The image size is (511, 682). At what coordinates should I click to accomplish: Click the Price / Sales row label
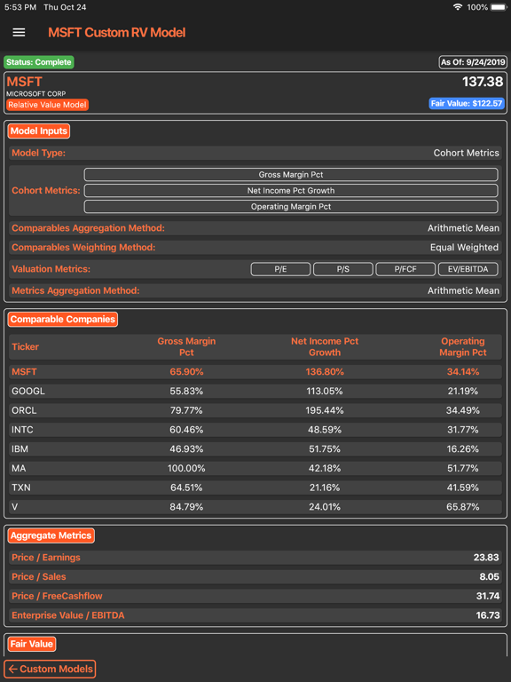click(39, 576)
